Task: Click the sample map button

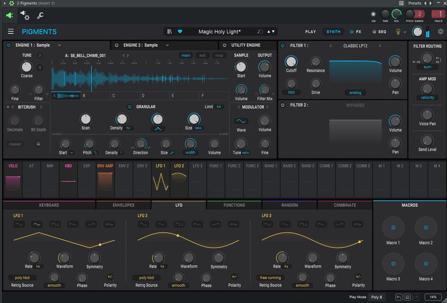Action: (x=219, y=55)
